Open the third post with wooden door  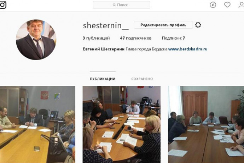click(206, 124)
